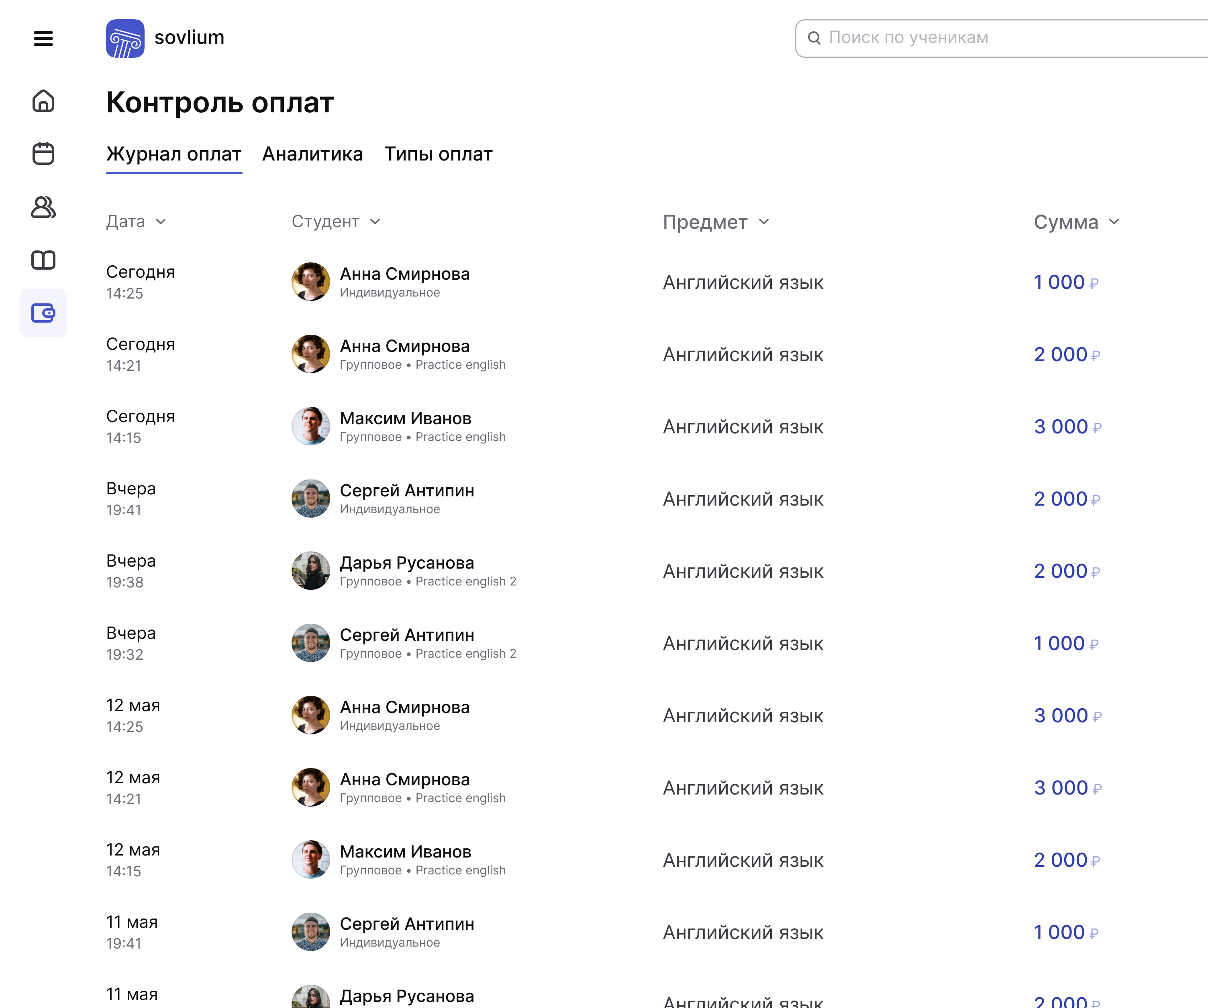1208x1008 pixels.
Task: Open the hamburger menu
Action: coord(43,39)
